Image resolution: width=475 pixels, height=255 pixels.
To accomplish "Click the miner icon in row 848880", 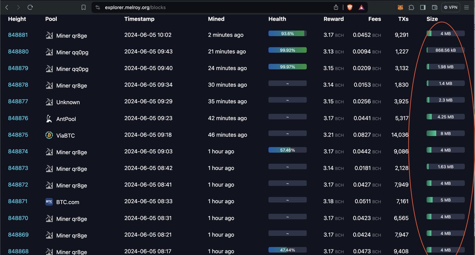I will point(49,52).
